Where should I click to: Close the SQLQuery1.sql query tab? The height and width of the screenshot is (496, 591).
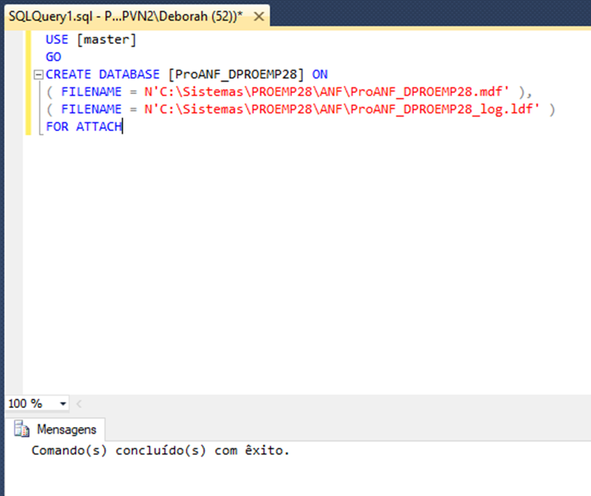(259, 17)
